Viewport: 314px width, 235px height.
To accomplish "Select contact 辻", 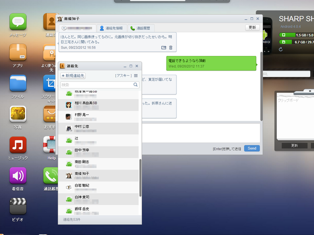I will click(x=98, y=140).
